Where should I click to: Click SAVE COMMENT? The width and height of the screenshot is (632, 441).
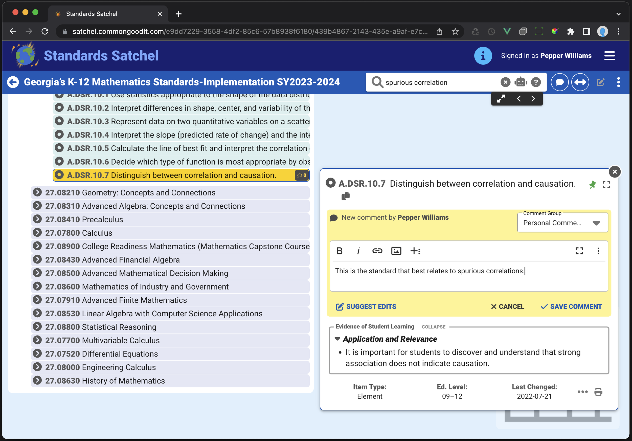point(571,306)
